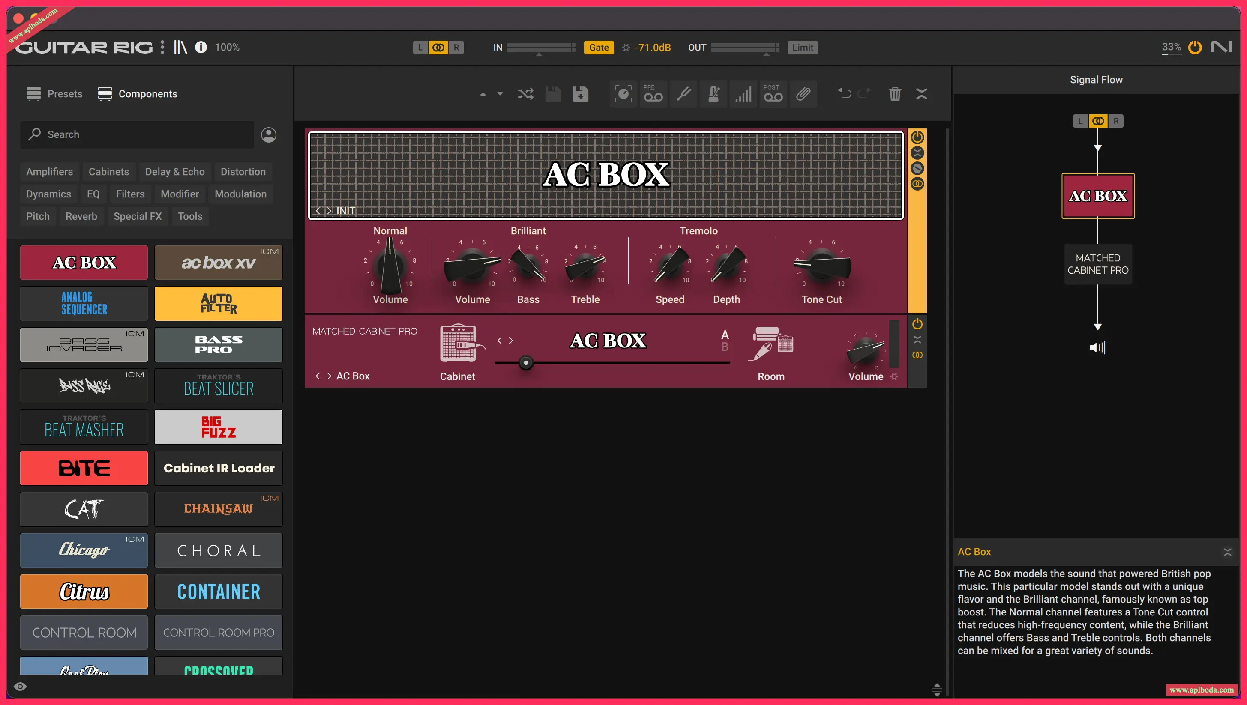
Task: Shuffle presets with the random icon
Action: [526, 93]
